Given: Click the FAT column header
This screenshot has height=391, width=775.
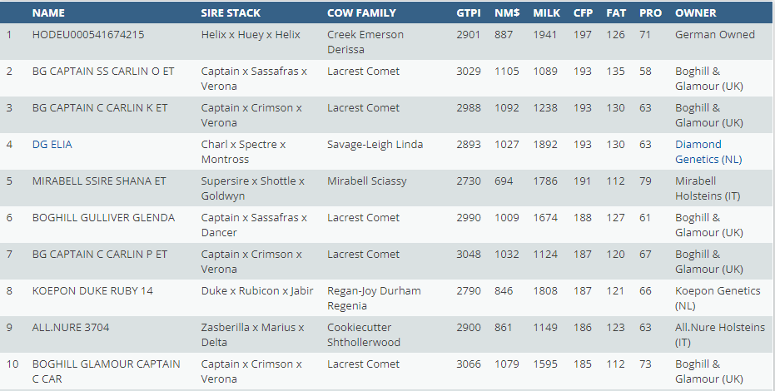Looking at the screenshot, I should tap(616, 13).
